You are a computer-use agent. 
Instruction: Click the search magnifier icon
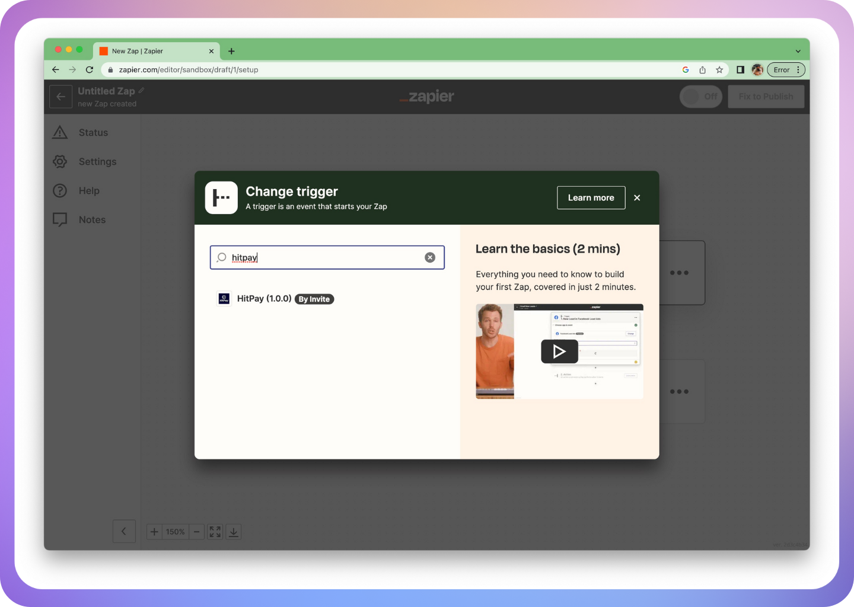click(x=221, y=257)
